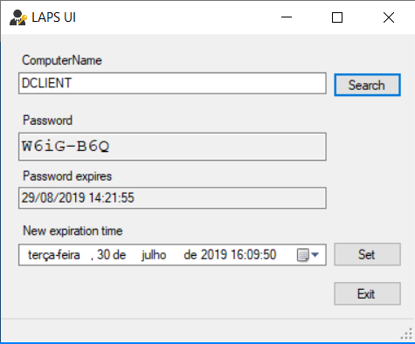Click the Password expires field
The width and height of the screenshot is (415, 344).
[172, 198]
